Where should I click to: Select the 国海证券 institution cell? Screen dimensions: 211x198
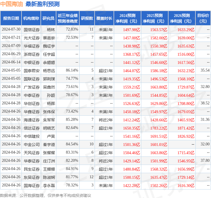[32, 185]
